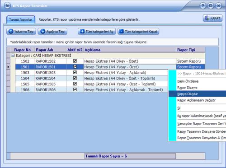
Task: Click Hesap Ekstresi (A4 Dikey - Özet - Toplamlı)
Action: (x=126, y=78)
